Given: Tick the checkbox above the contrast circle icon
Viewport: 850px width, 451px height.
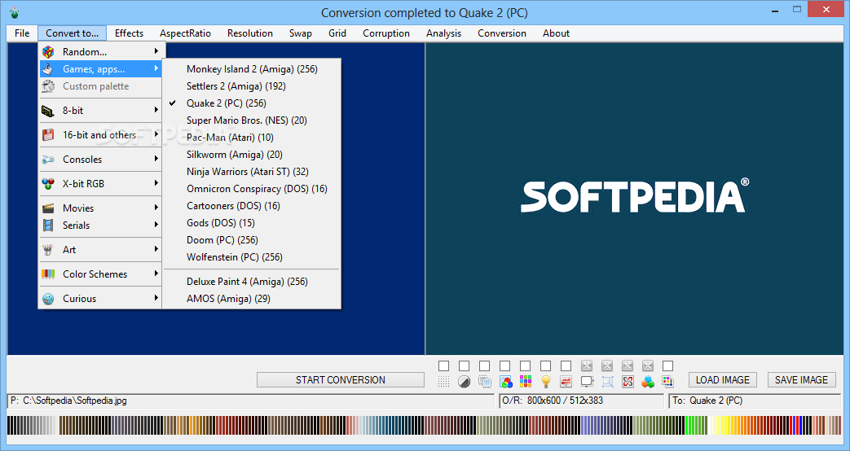Looking at the screenshot, I should pyautogui.click(x=464, y=366).
